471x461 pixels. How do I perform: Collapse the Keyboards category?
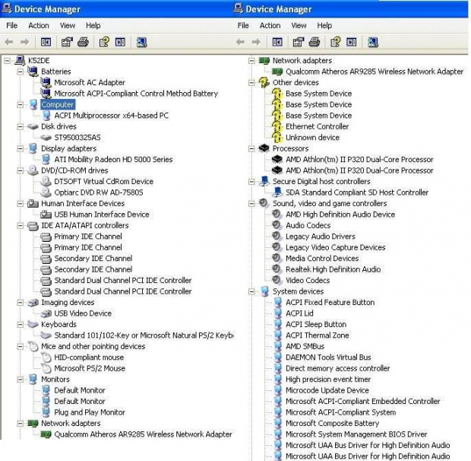tap(20, 325)
